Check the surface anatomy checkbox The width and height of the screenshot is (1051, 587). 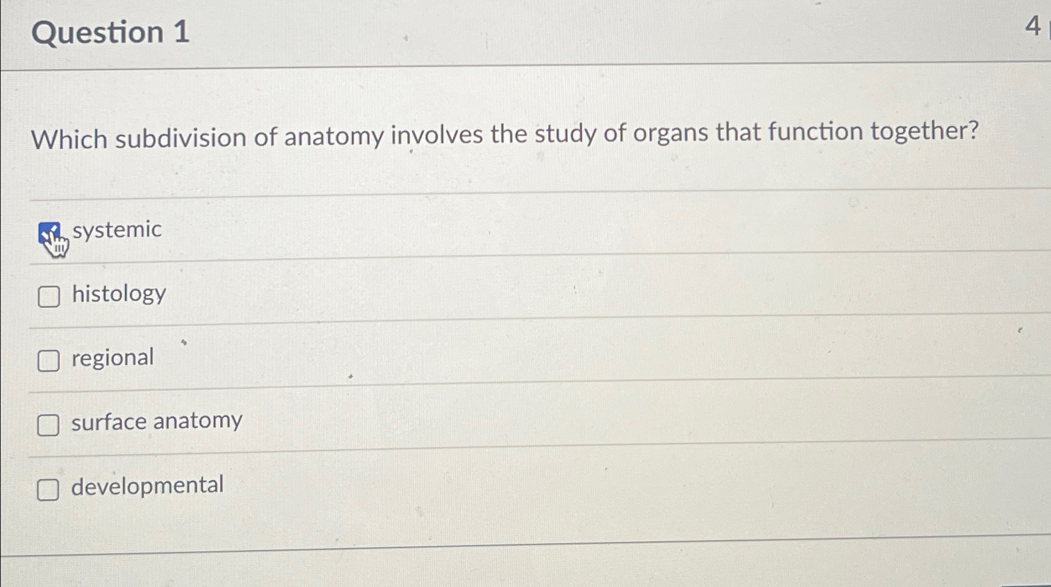[x=48, y=426]
